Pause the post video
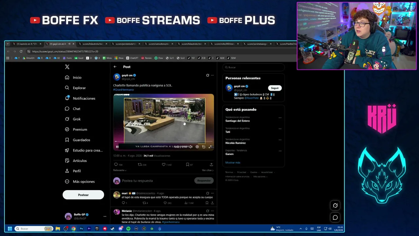This screenshot has width=419, height=236. [x=117, y=147]
